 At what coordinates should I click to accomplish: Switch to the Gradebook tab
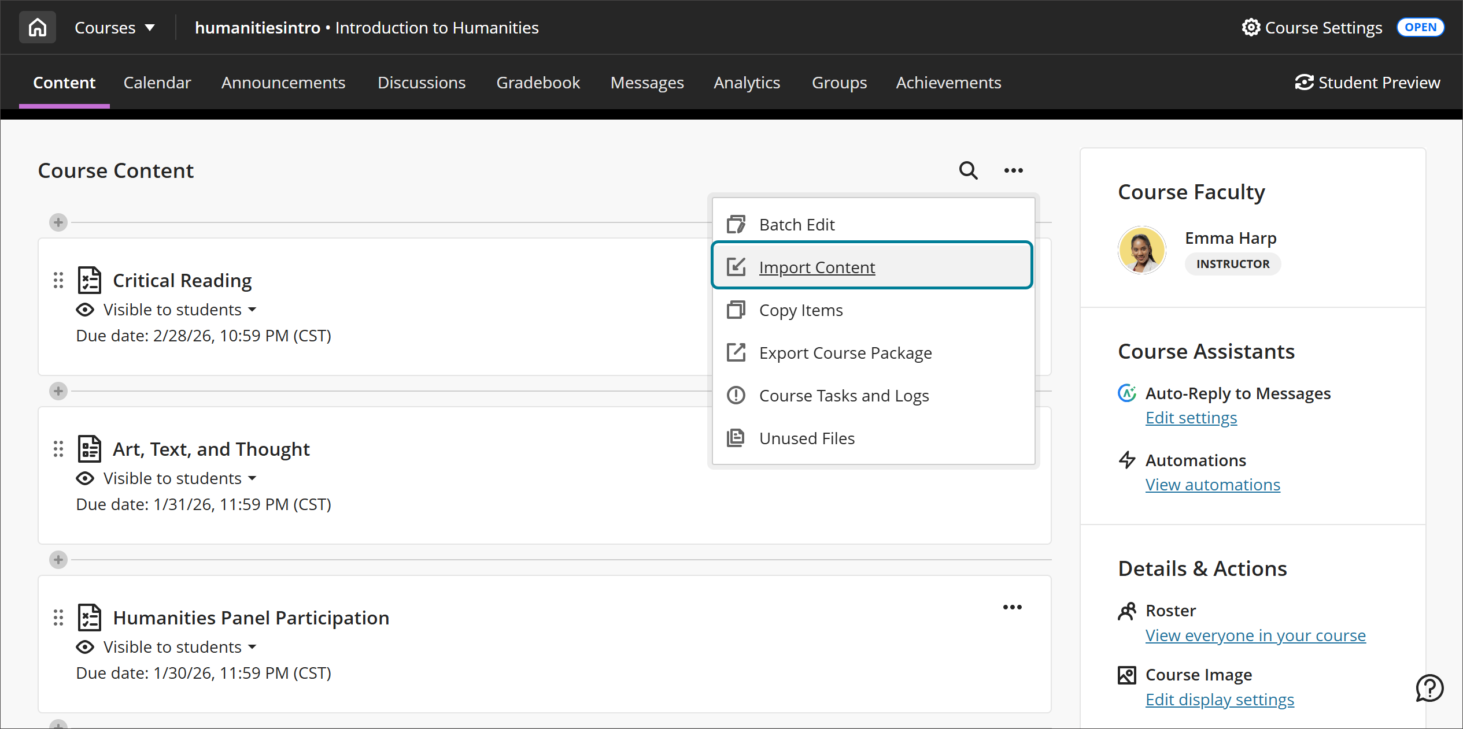pyautogui.click(x=538, y=83)
